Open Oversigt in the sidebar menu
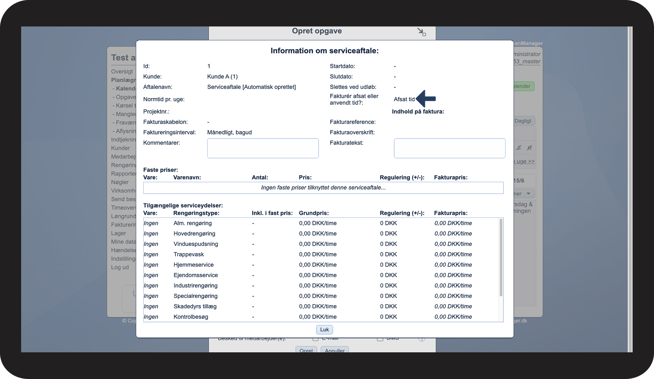Viewport: 654px width, 379px height. (122, 72)
